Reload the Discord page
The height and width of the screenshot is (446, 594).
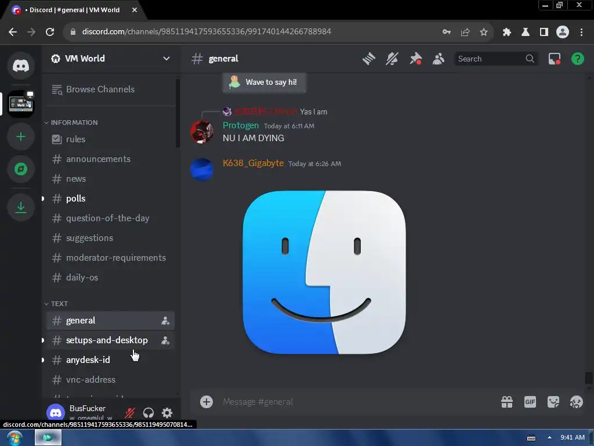click(x=50, y=32)
